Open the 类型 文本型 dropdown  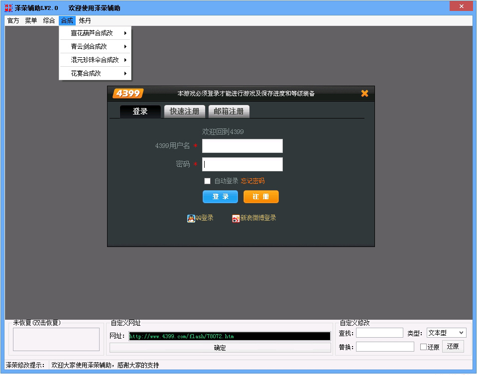click(x=446, y=333)
